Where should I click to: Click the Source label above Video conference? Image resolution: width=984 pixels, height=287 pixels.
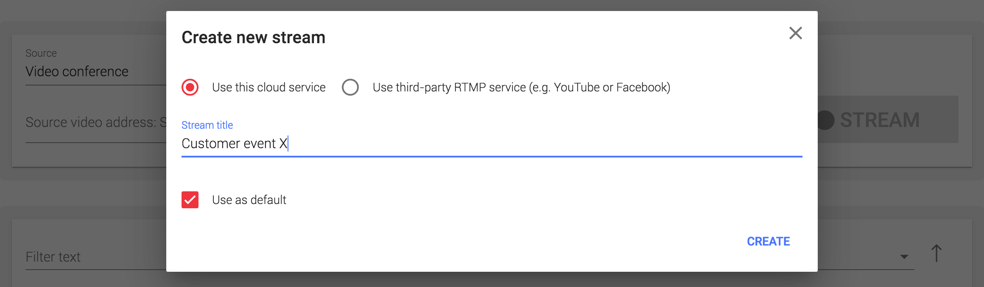pos(41,53)
